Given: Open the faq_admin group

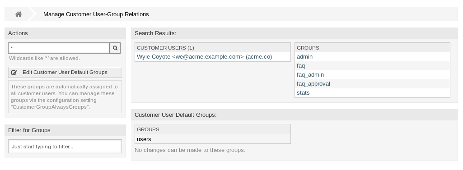Looking at the screenshot, I should (x=310, y=75).
